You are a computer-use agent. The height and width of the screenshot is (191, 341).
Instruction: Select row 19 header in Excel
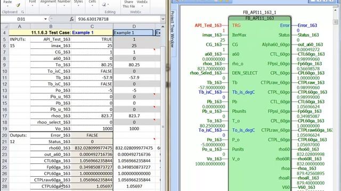[5, 128]
